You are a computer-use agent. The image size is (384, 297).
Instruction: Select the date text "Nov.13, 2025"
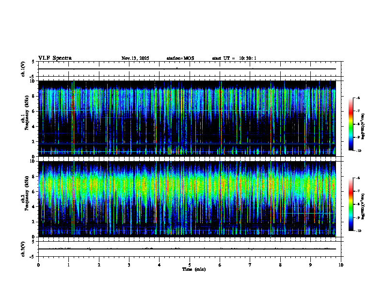(x=135, y=58)
